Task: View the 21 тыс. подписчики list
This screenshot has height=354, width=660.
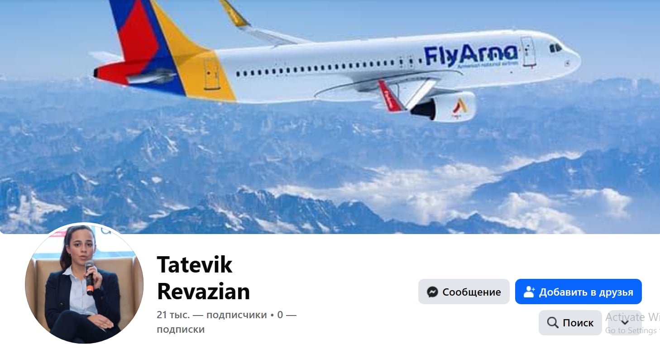Action: tap(211, 315)
